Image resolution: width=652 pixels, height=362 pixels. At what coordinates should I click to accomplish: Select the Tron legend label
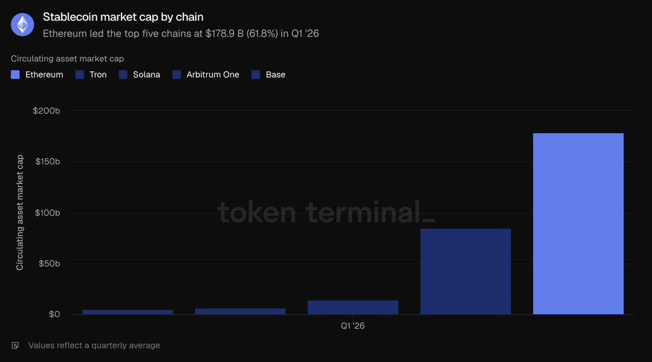tap(98, 75)
